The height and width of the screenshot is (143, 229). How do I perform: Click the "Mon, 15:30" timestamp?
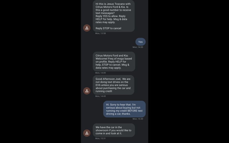pyautogui.click(x=138, y=119)
